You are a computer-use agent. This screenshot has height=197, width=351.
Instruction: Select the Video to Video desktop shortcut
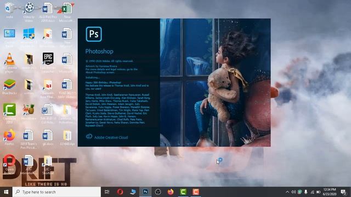pyautogui.click(x=29, y=11)
